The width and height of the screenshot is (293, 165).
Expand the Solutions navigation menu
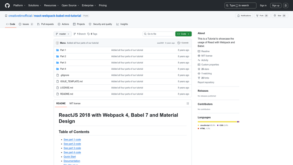click(34, 5)
